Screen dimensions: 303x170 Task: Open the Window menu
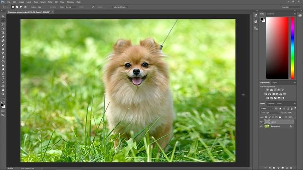[x=70, y=2]
